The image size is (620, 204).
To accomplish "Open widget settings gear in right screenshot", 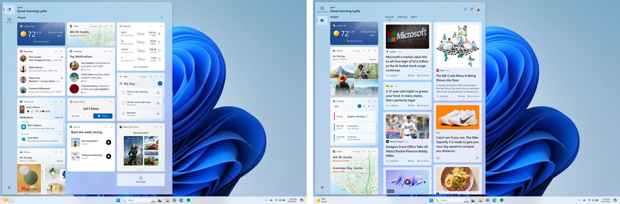I will [322, 187].
